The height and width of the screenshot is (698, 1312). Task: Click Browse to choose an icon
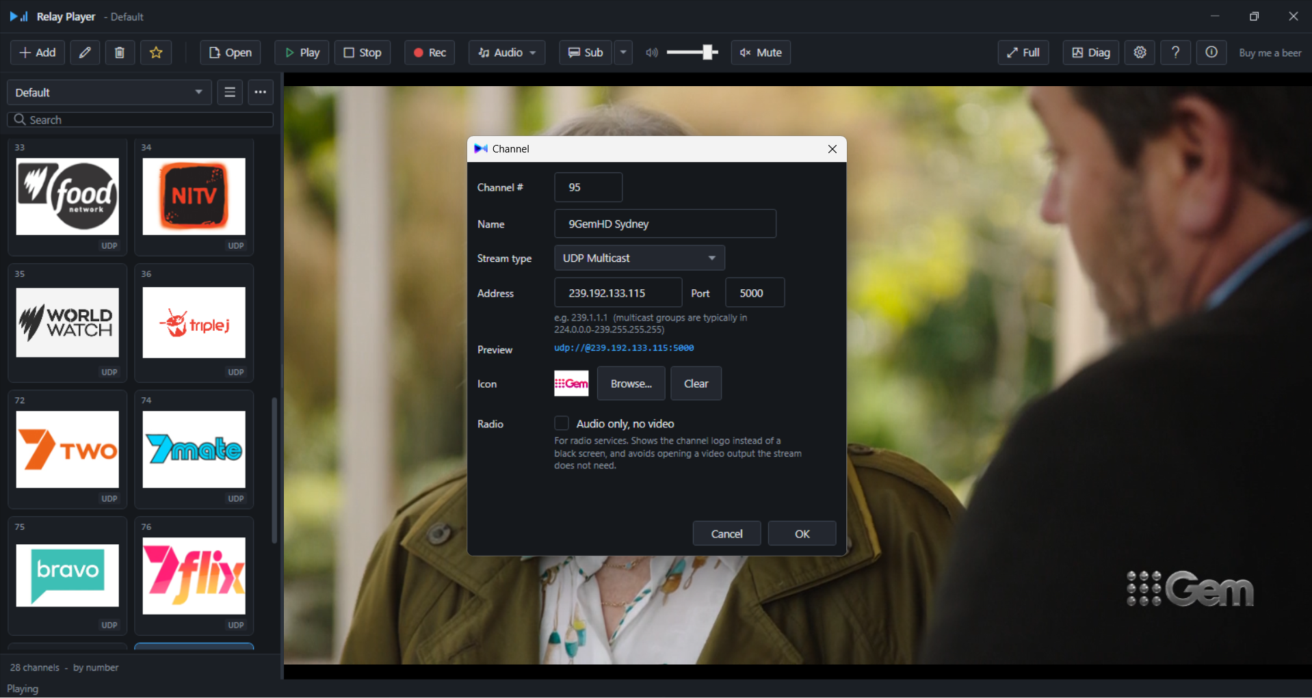pos(631,384)
